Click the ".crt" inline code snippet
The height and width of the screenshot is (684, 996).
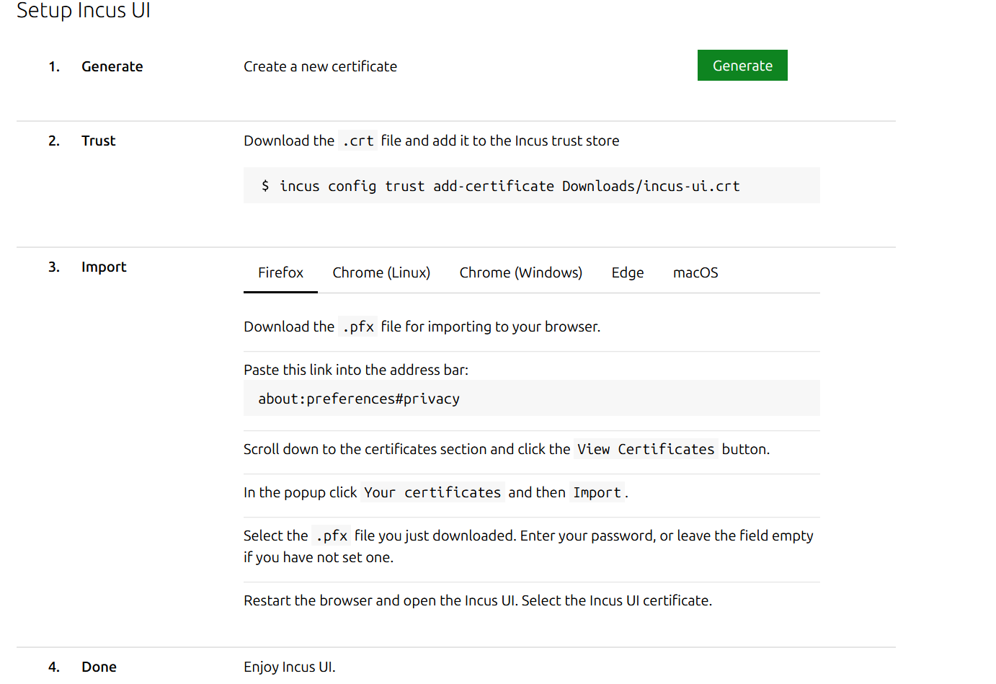point(357,141)
